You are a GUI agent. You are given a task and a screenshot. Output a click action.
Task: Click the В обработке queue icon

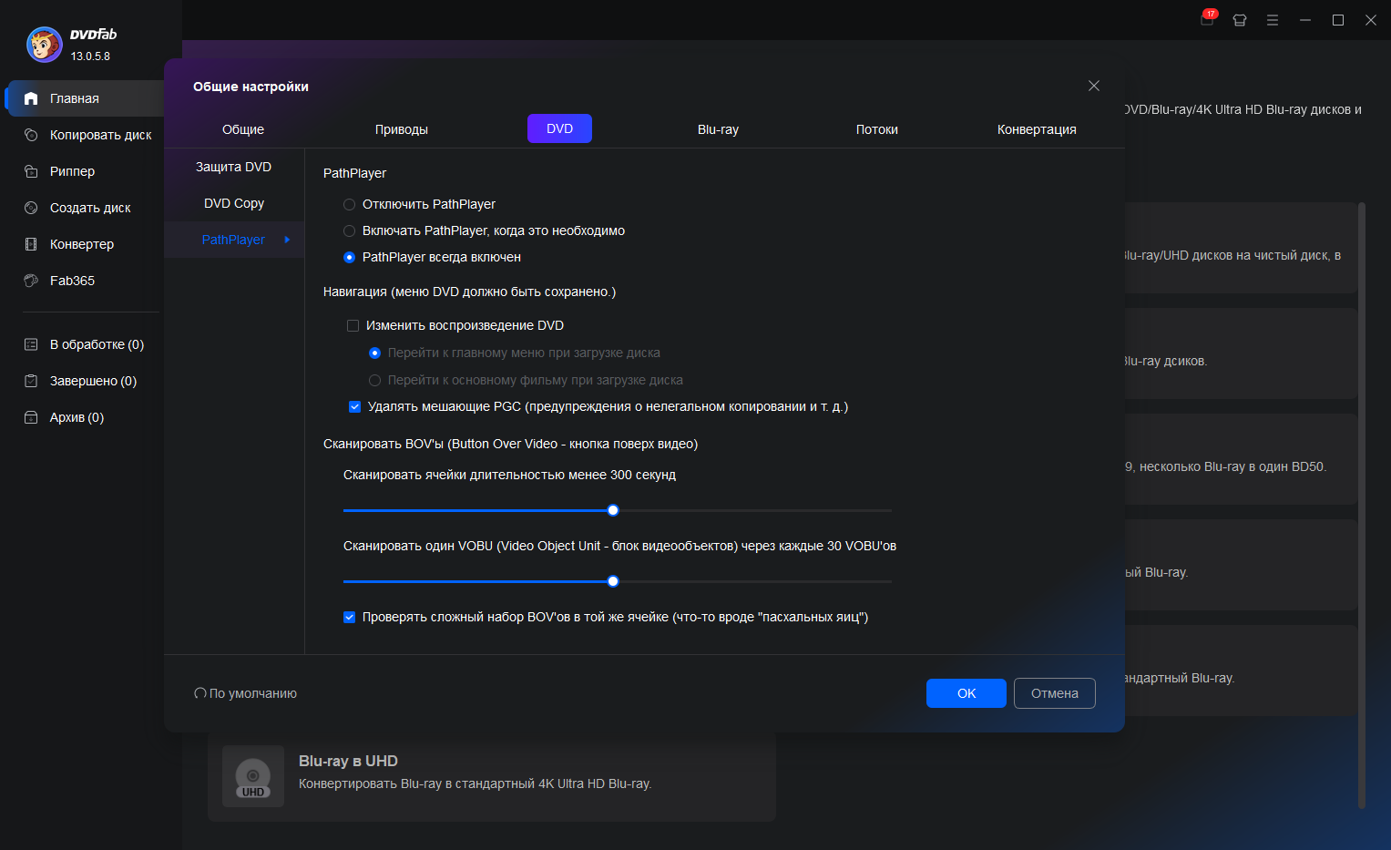pos(31,344)
